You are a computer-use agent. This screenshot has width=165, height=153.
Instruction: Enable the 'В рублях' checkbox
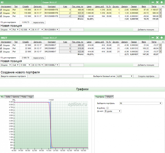pyautogui.click(x=107, y=108)
